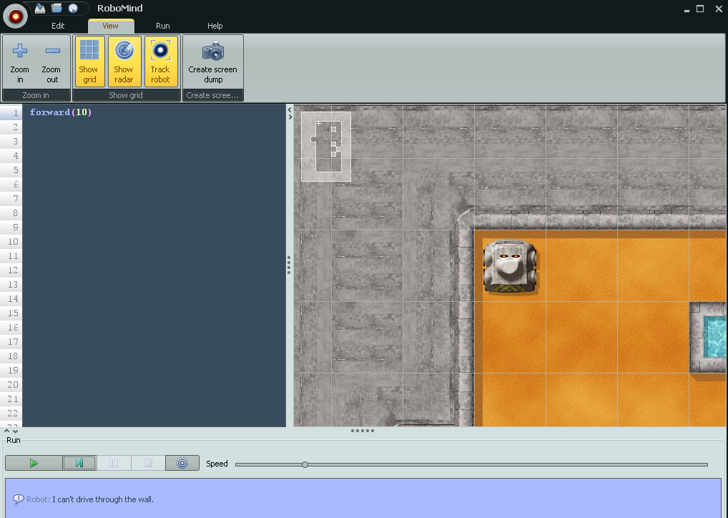This screenshot has height=518, width=728.
Task: Open the Help ribbon tab
Action: (215, 26)
